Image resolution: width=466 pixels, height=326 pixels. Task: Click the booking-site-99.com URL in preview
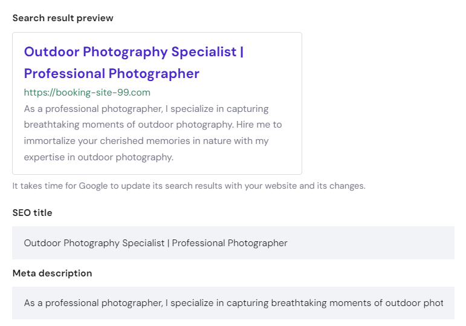(x=87, y=93)
